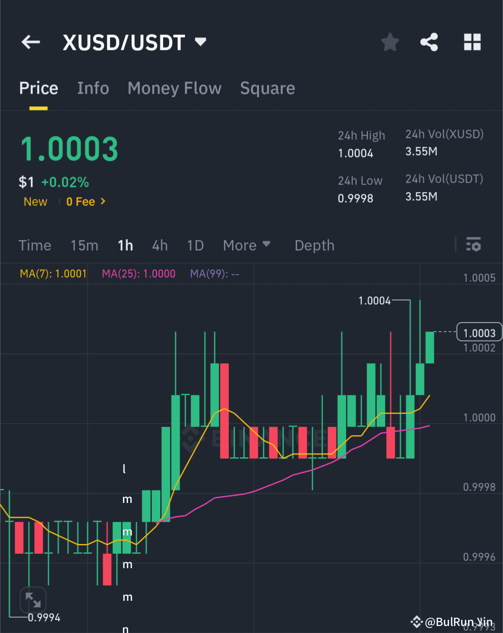503x633 pixels.
Task: Tap the 24h High value 1.0004
Action: click(x=355, y=153)
